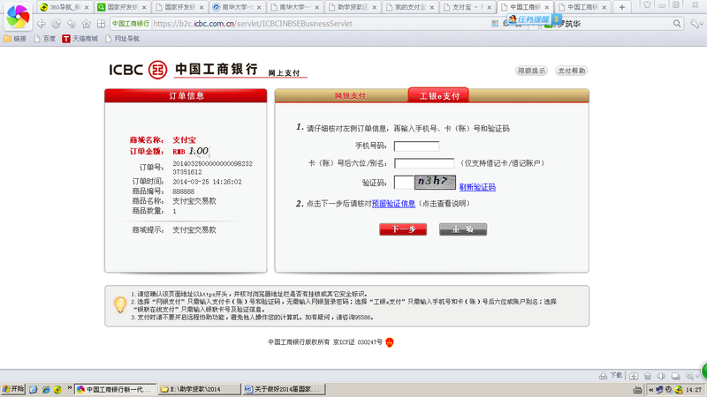Open the 链接 bookmarks folder

pyautogui.click(x=15, y=39)
